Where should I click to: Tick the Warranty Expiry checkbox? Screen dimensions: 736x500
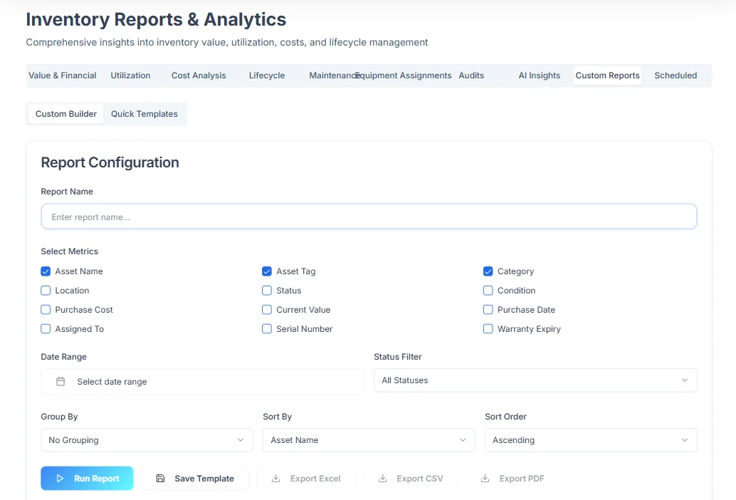[488, 329]
